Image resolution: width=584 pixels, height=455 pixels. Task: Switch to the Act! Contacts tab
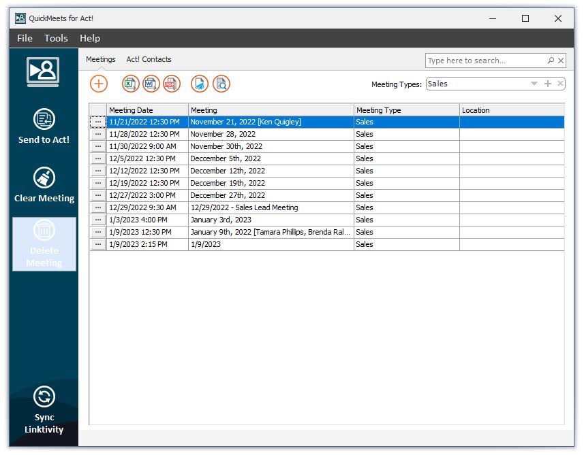[x=149, y=59]
